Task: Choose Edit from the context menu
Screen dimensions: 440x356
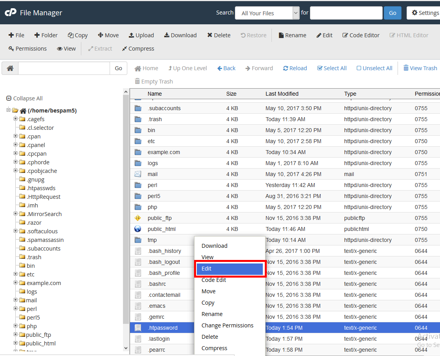Action: (230, 269)
